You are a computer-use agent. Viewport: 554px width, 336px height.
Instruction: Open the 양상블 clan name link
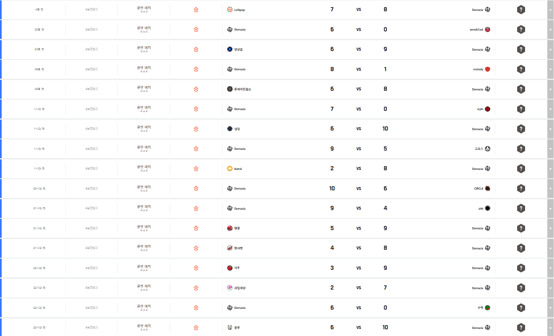238,49
